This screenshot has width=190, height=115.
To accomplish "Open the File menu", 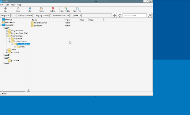I will click(2, 5).
